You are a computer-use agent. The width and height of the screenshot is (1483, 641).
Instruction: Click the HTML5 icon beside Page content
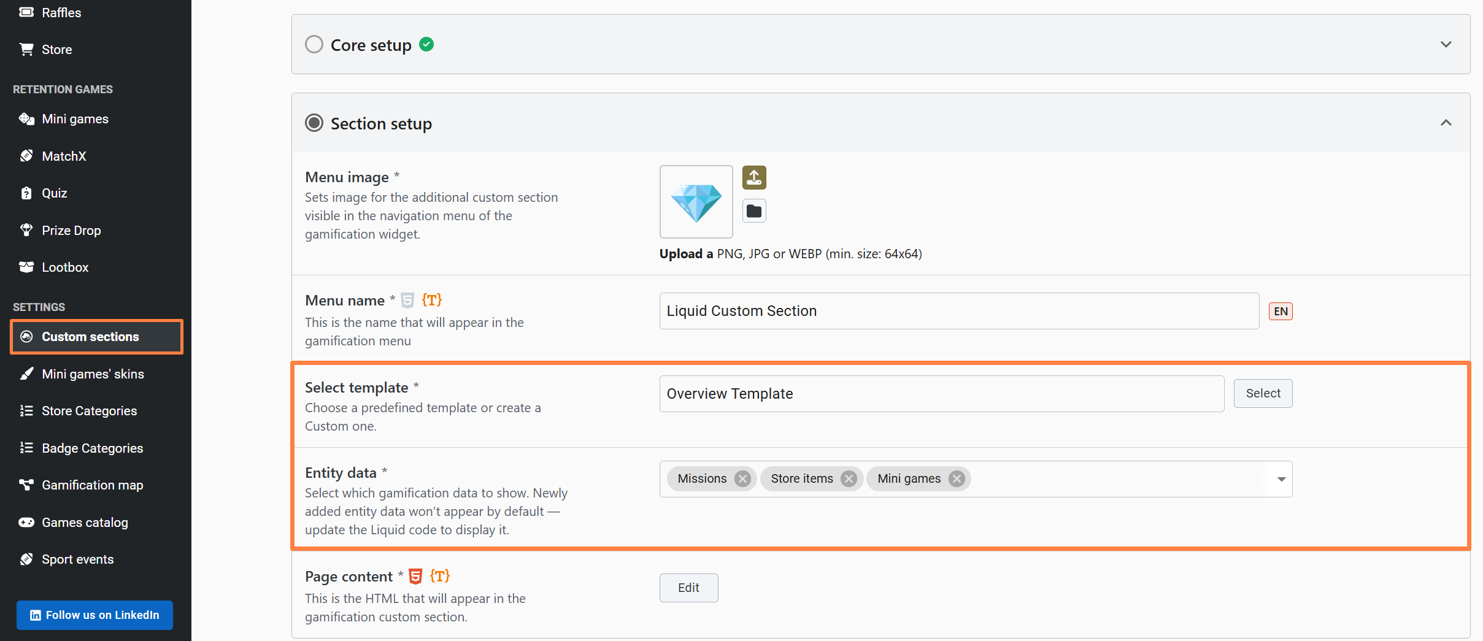pos(415,577)
